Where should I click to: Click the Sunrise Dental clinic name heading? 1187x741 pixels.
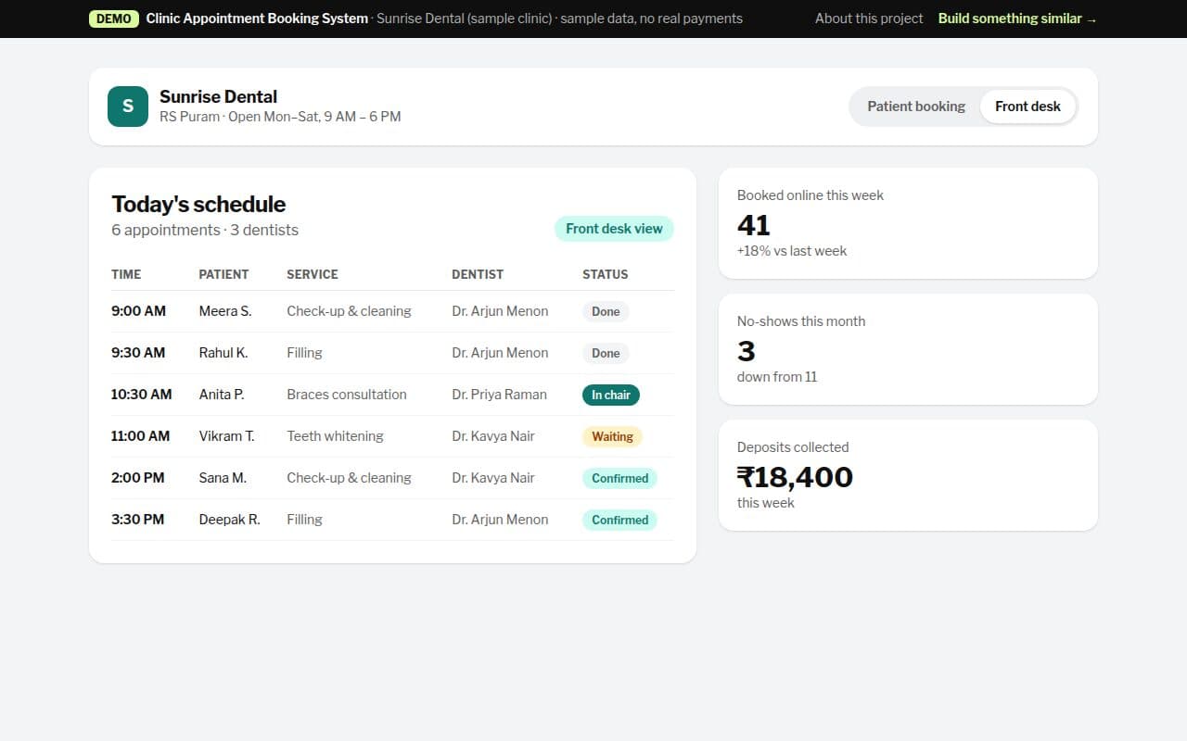pyautogui.click(x=218, y=96)
